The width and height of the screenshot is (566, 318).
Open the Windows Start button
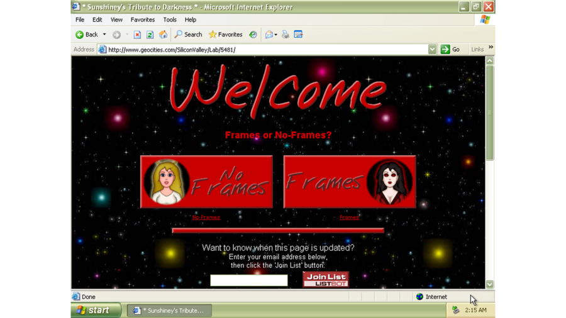pyautogui.click(x=96, y=310)
